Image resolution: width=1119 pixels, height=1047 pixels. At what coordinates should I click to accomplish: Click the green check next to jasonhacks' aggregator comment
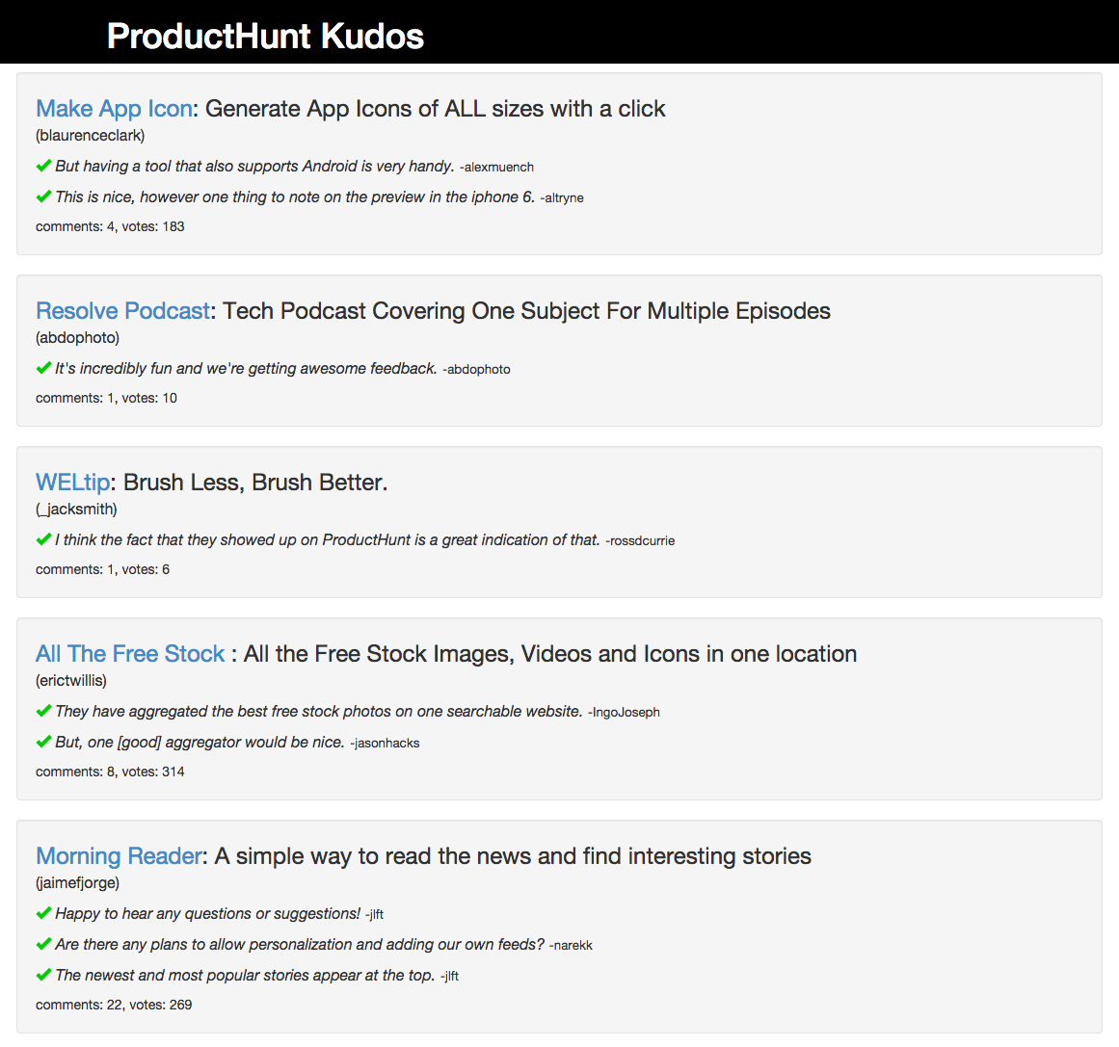pyautogui.click(x=43, y=741)
